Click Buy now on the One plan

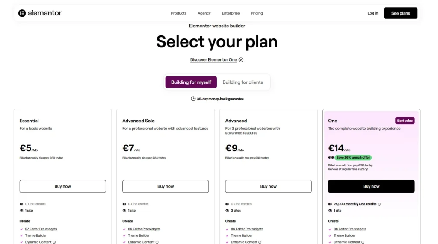click(x=371, y=186)
